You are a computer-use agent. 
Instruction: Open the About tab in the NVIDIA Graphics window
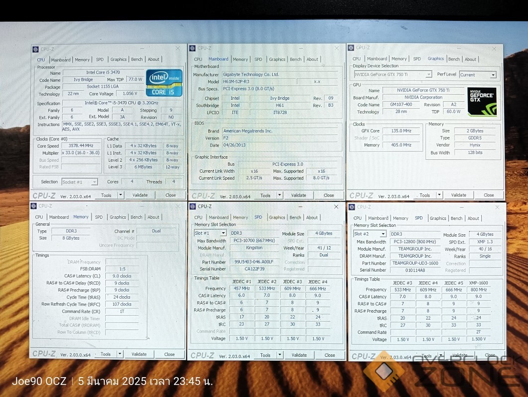click(470, 59)
